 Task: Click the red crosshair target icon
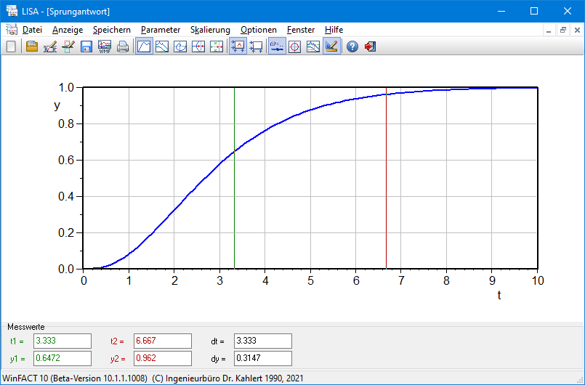tap(295, 46)
